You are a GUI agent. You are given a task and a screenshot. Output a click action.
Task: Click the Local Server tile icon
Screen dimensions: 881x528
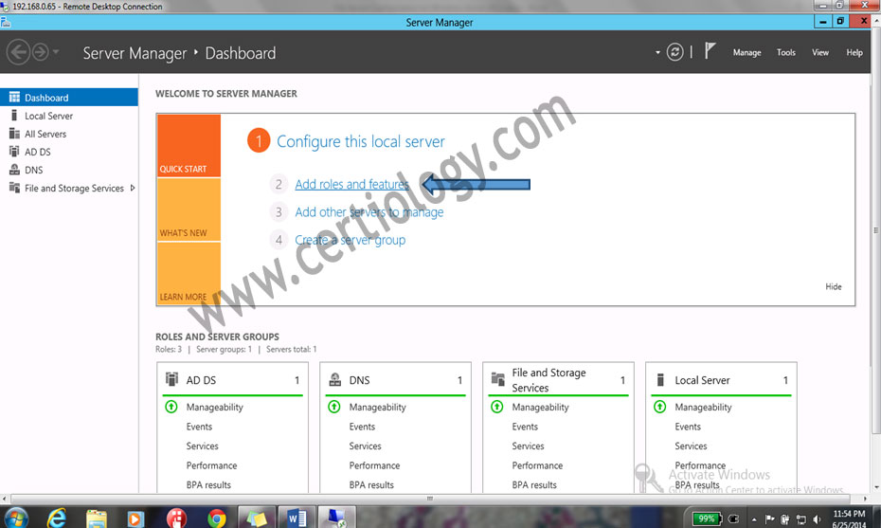tap(661, 379)
